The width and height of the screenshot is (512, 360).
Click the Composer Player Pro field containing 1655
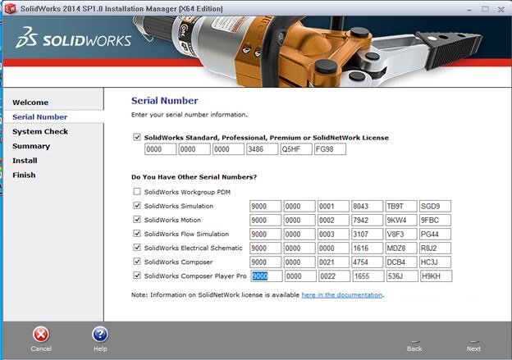coord(368,276)
